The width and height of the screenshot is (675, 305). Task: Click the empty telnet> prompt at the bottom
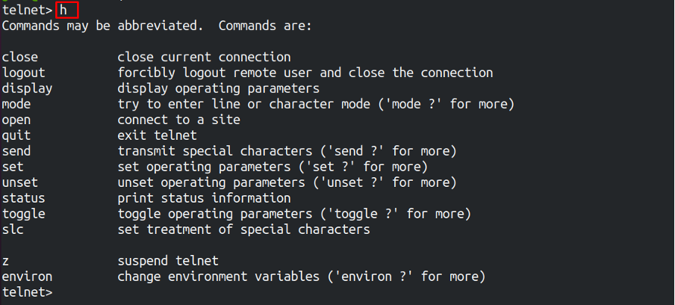pos(27,292)
